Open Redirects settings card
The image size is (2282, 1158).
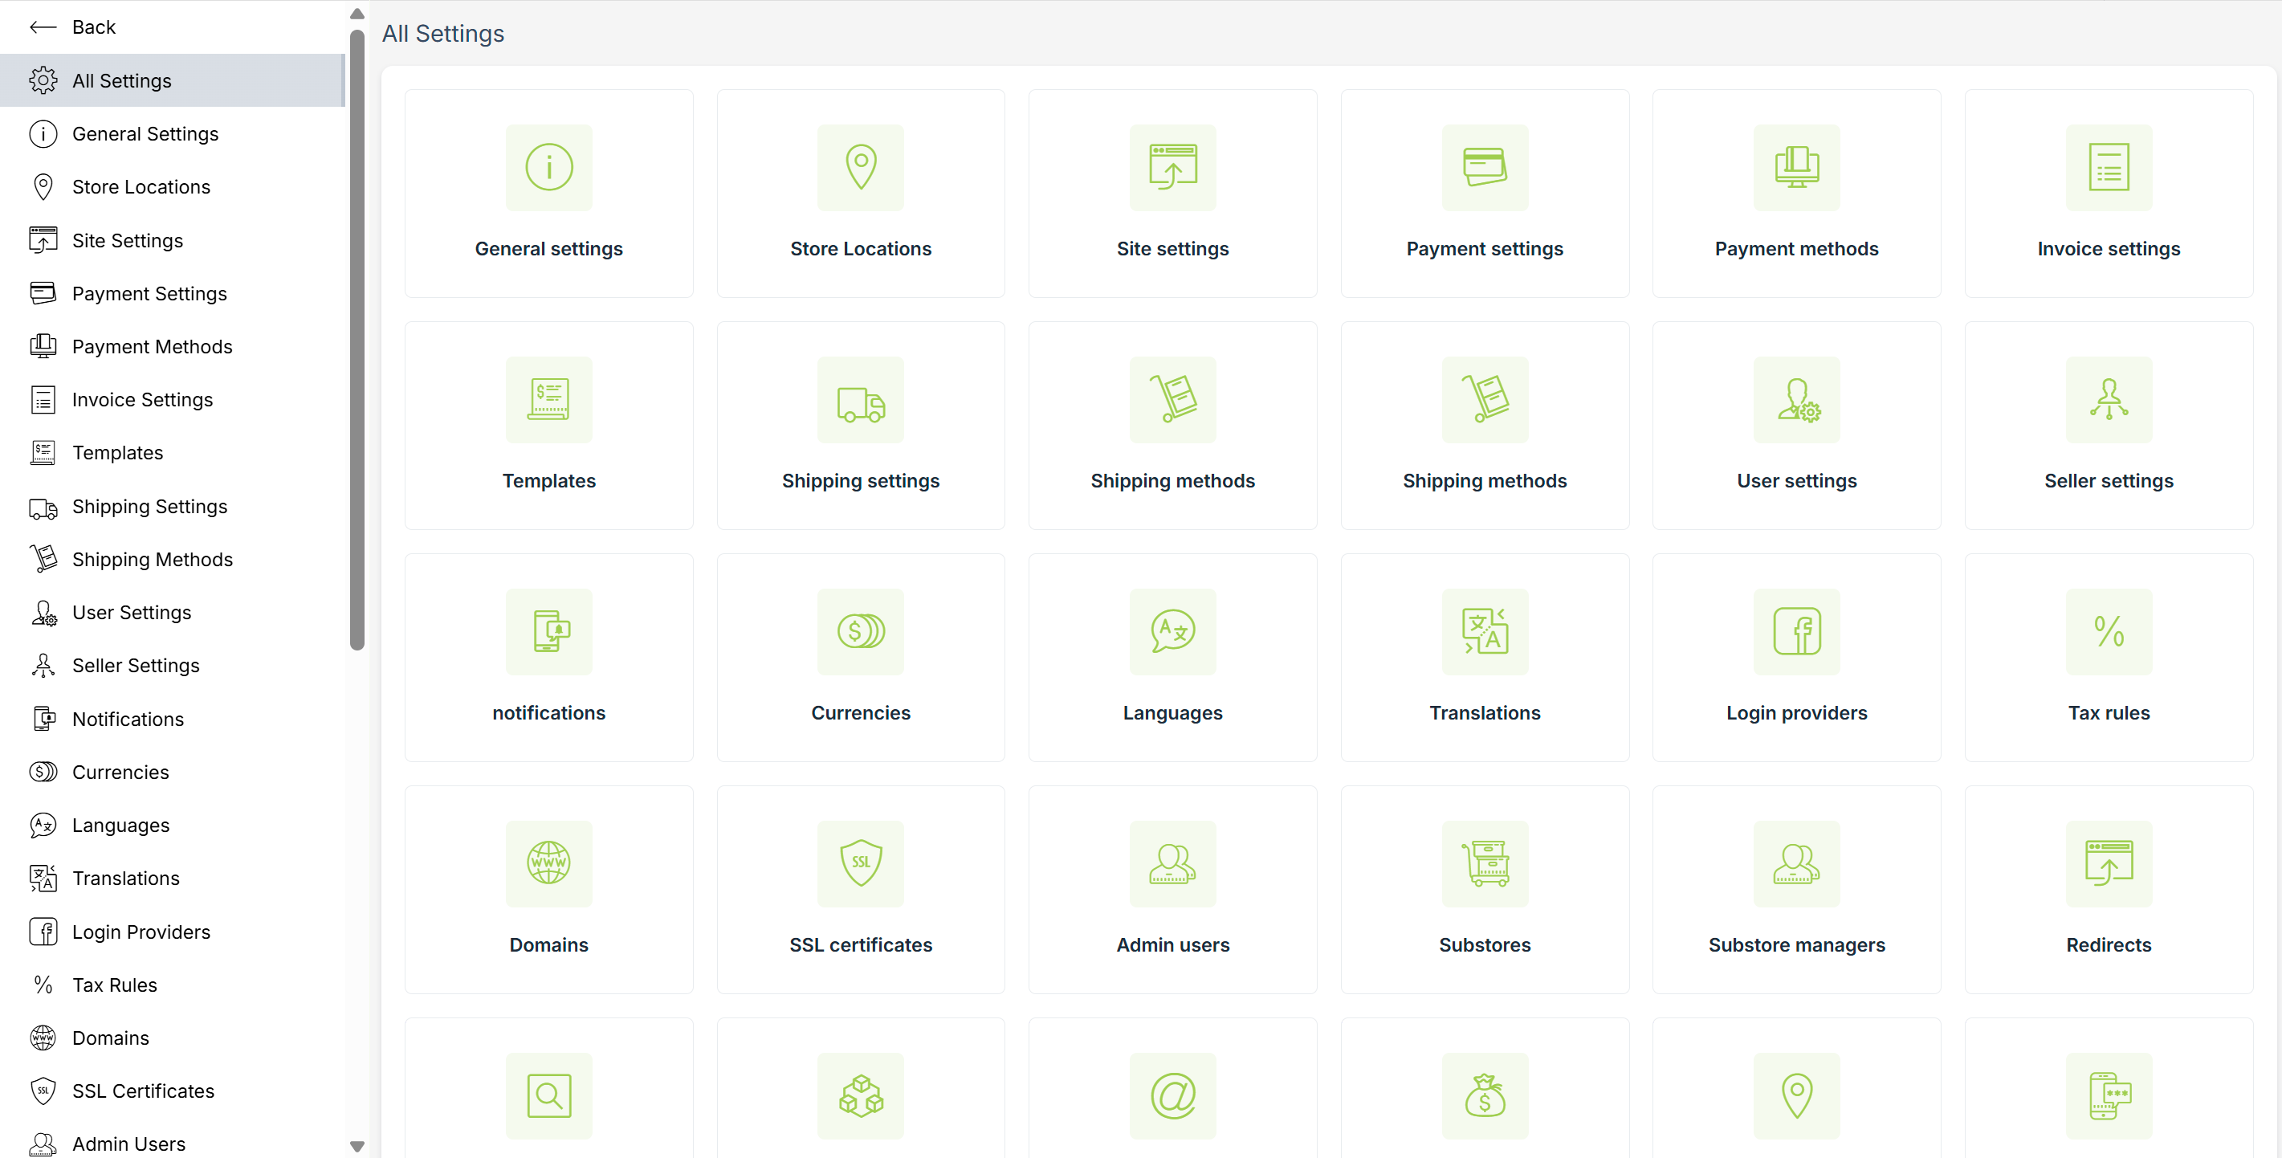point(2108,889)
